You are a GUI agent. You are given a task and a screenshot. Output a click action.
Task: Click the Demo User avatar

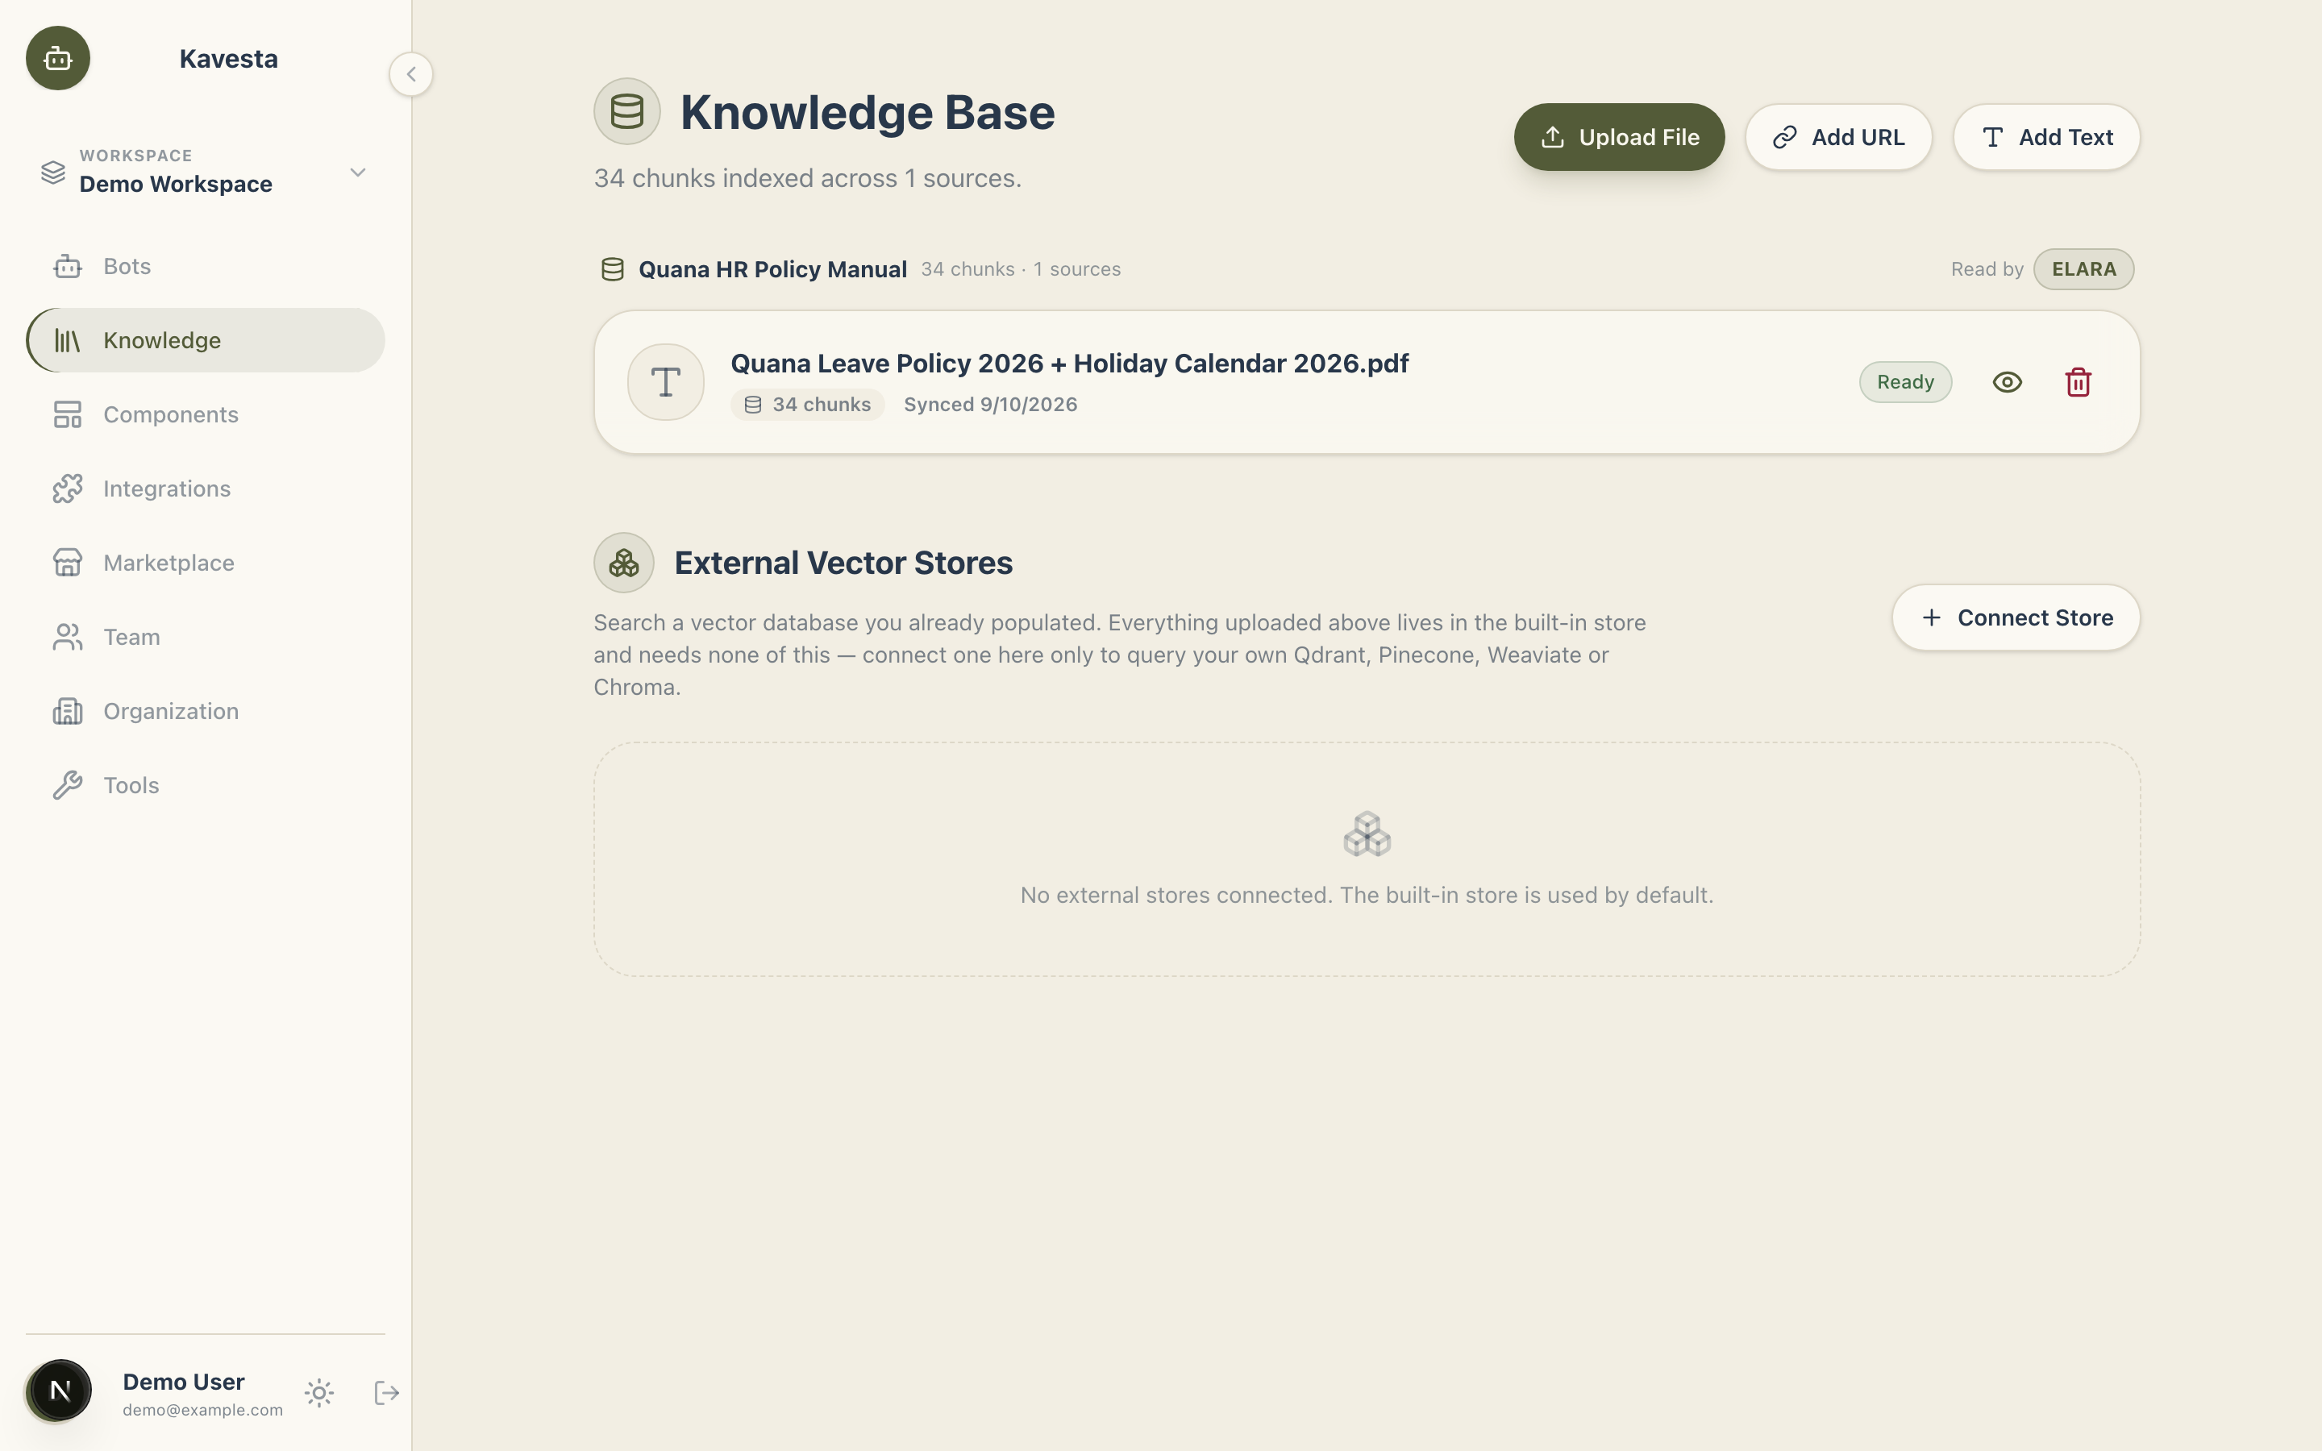click(60, 1391)
